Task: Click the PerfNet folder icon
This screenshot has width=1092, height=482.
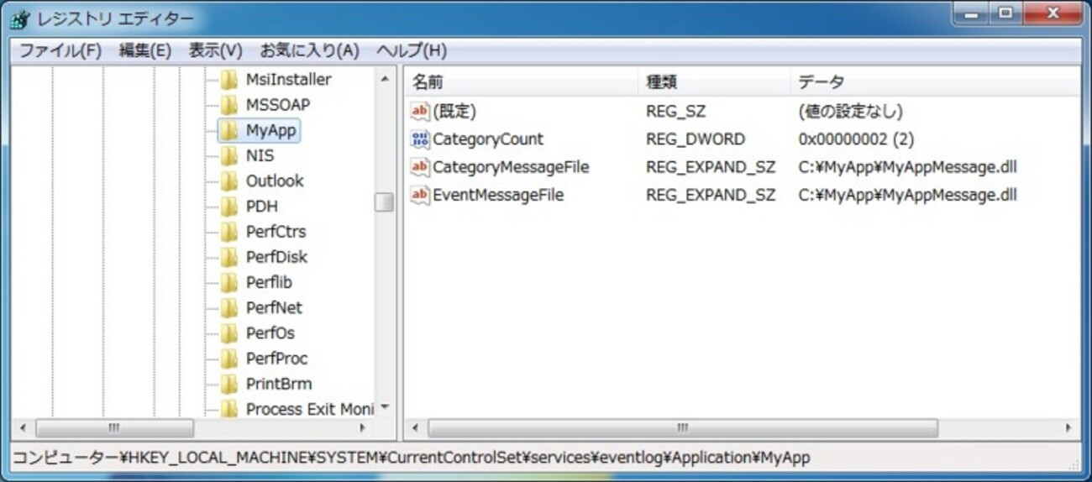Action: coord(228,307)
